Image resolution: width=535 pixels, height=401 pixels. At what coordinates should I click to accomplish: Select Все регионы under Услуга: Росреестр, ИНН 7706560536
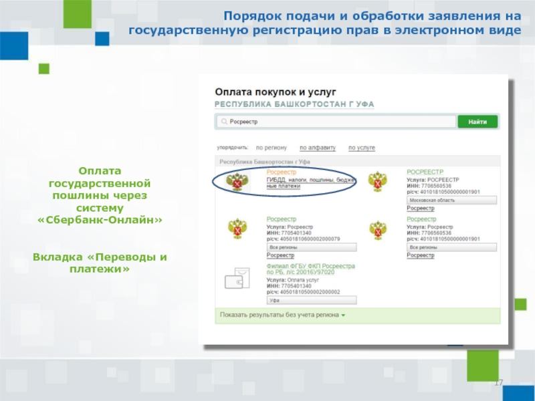(451, 247)
